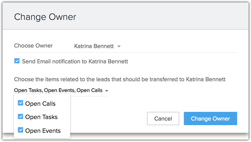Click the underline beneath the owner field
251x142 pixels.
(154, 52)
